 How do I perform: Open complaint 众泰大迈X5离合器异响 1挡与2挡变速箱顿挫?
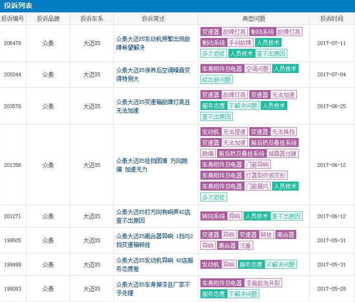tap(155, 240)
